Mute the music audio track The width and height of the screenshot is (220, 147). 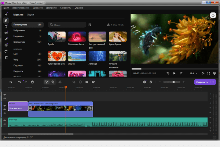pyautogui.click(x=5, y=121)
